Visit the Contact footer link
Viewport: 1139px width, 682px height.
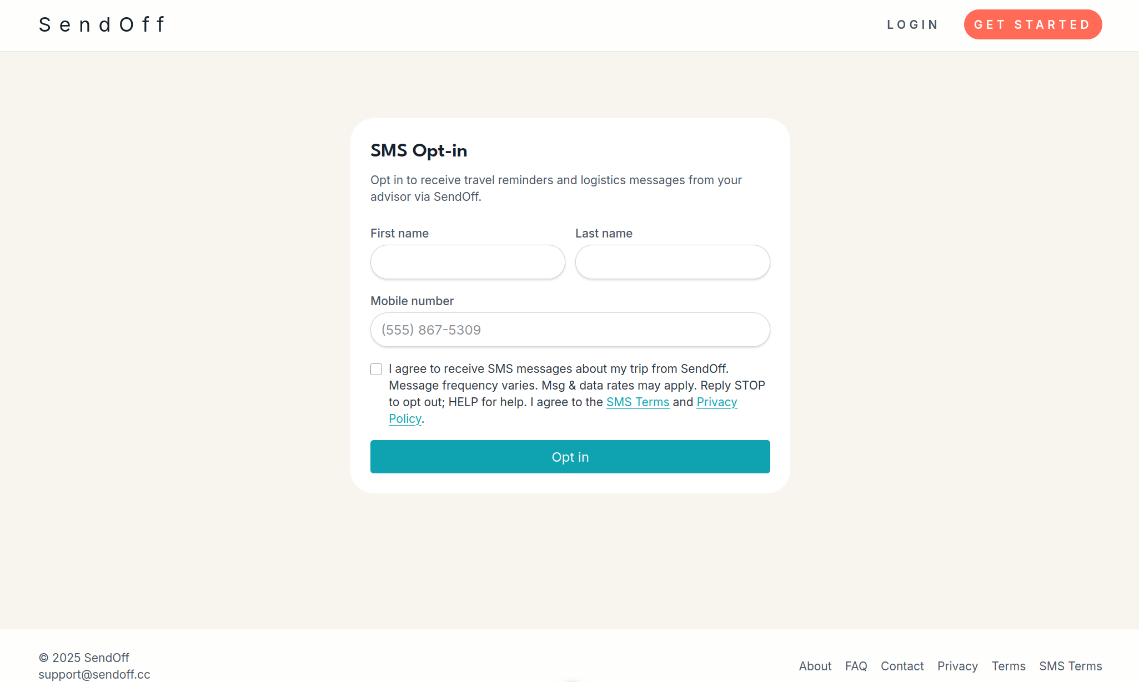pos(902,666)
